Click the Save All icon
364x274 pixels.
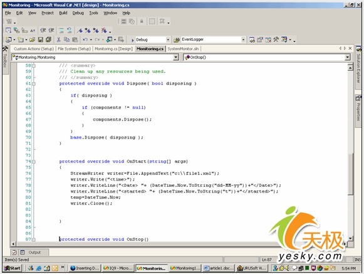(48, 40)
